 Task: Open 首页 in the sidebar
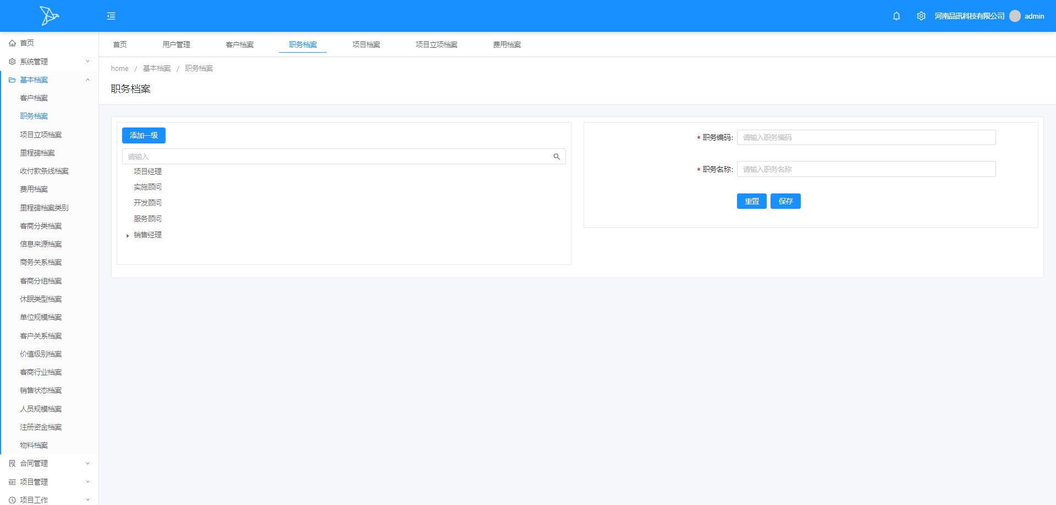coord(27,43)
